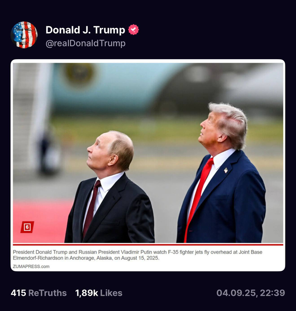This screenshot has height=311, width=296.
Task: Click the ZUMAPRESS.com source credit
Action: 31,266
